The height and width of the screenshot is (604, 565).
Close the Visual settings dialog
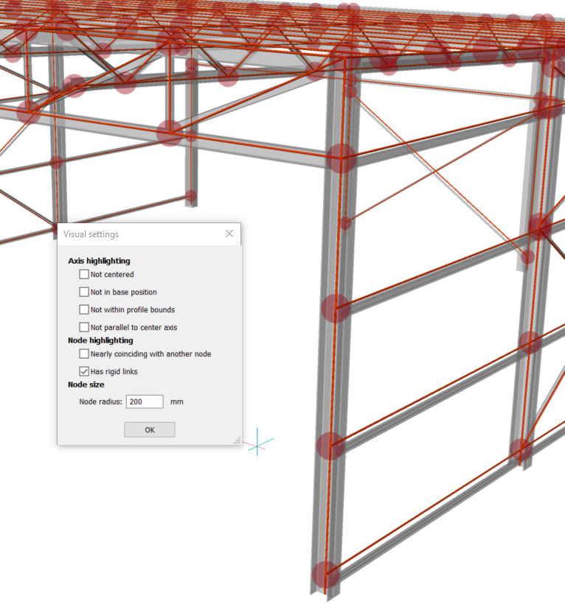coord(229,234)
